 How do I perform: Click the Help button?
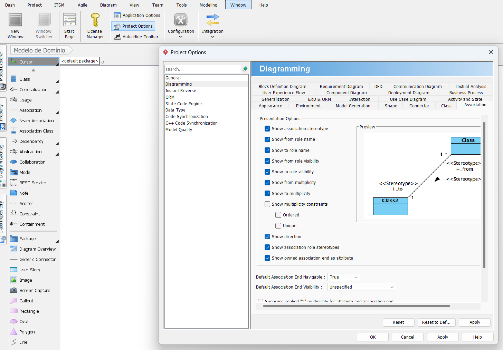tap(477, 337)
